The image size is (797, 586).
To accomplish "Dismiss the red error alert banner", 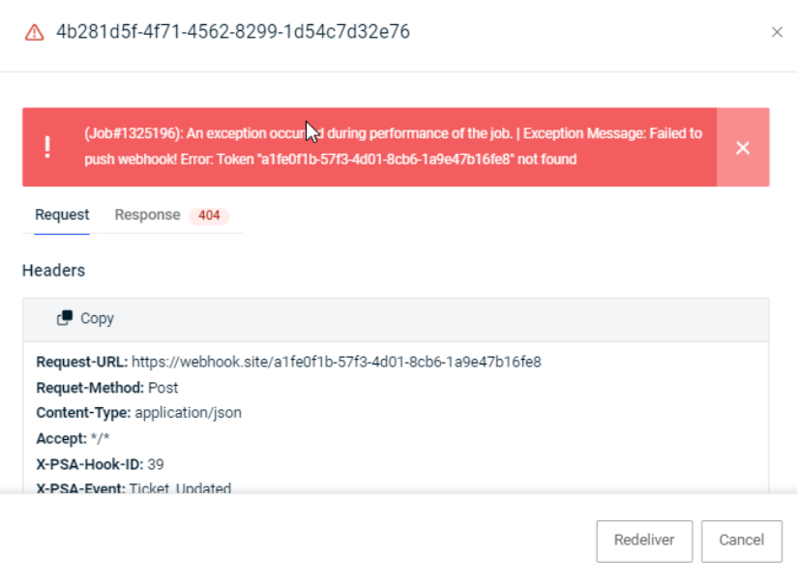I will pyautogui.click(x=742, y=147).
